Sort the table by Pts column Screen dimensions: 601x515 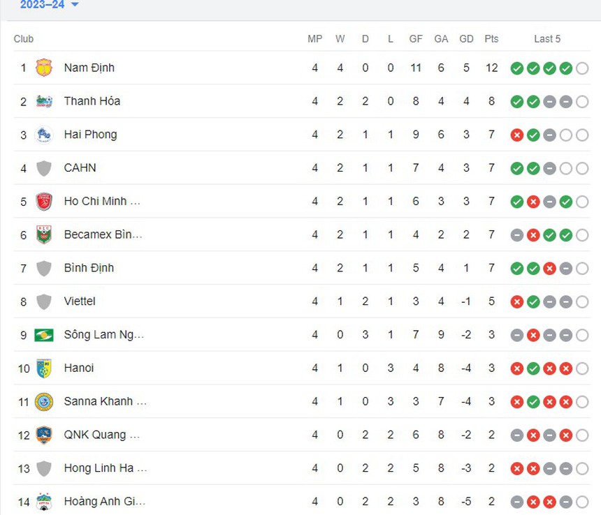491,39
